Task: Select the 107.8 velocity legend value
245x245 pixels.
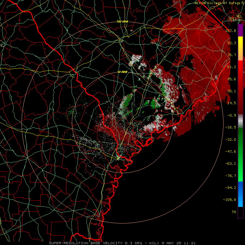Action: click(231, 30)
